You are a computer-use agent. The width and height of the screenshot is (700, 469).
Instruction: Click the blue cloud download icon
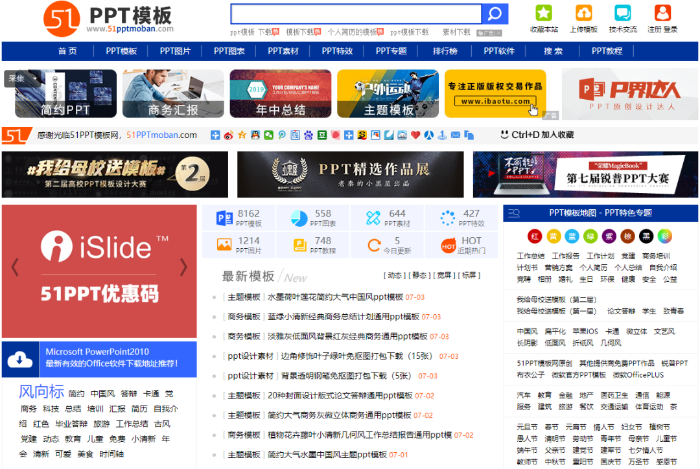[x=20, y=360]
